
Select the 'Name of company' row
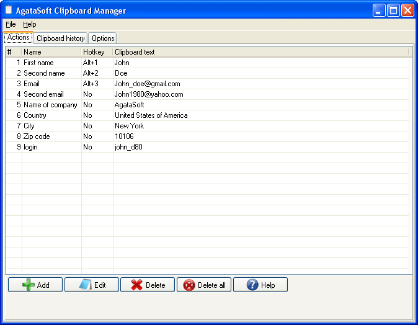pos(207,105)
